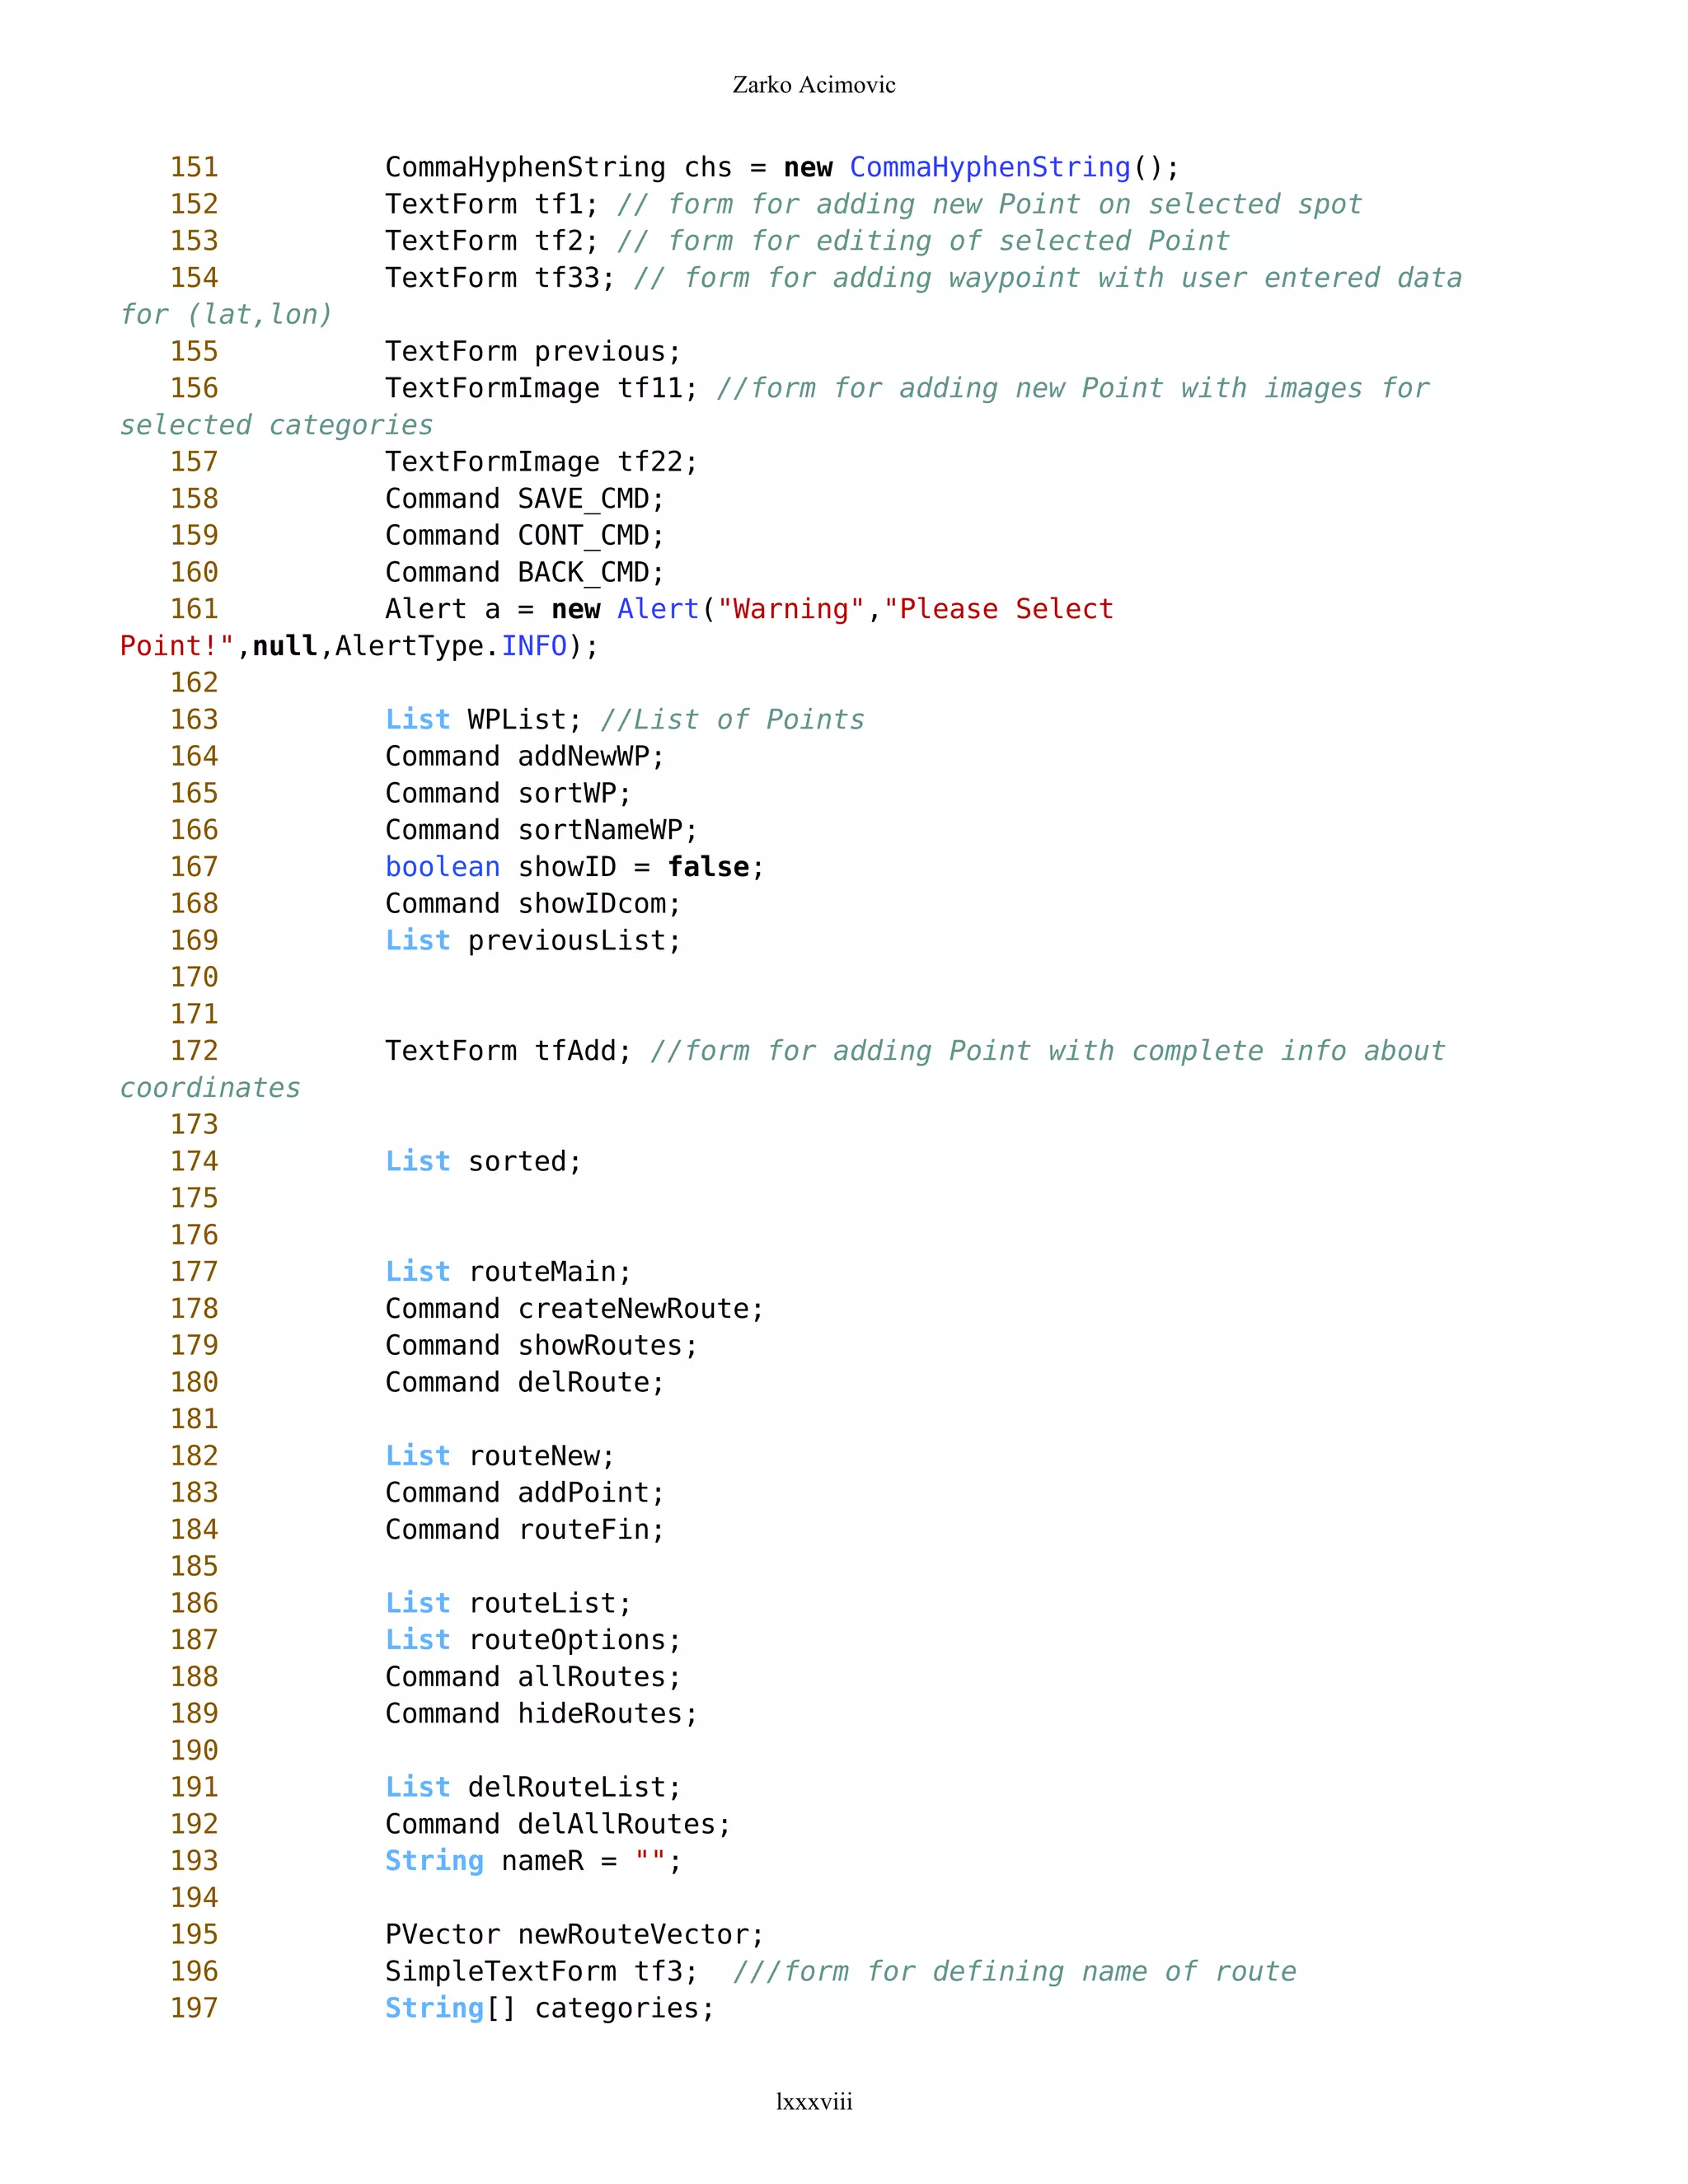Click the 'new' keyword on line 151

pos(807,167)
